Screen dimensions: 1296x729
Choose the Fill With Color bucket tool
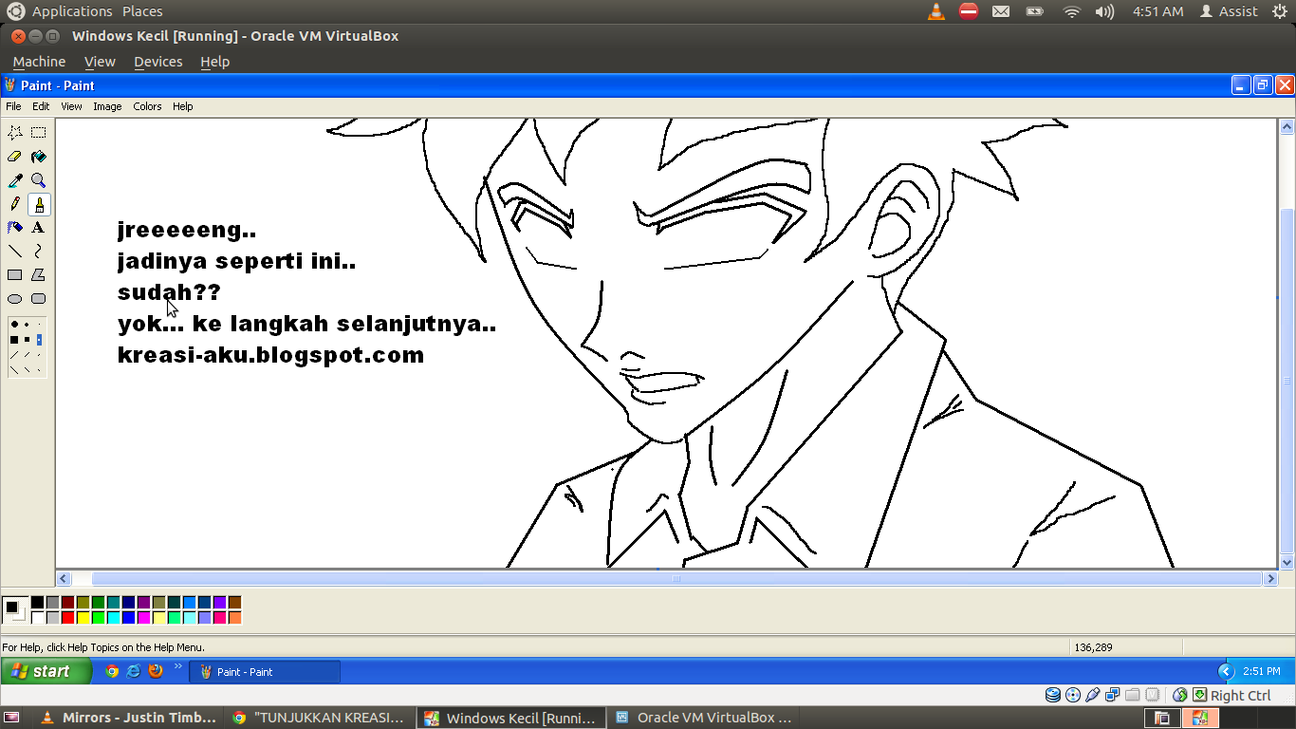38,157
